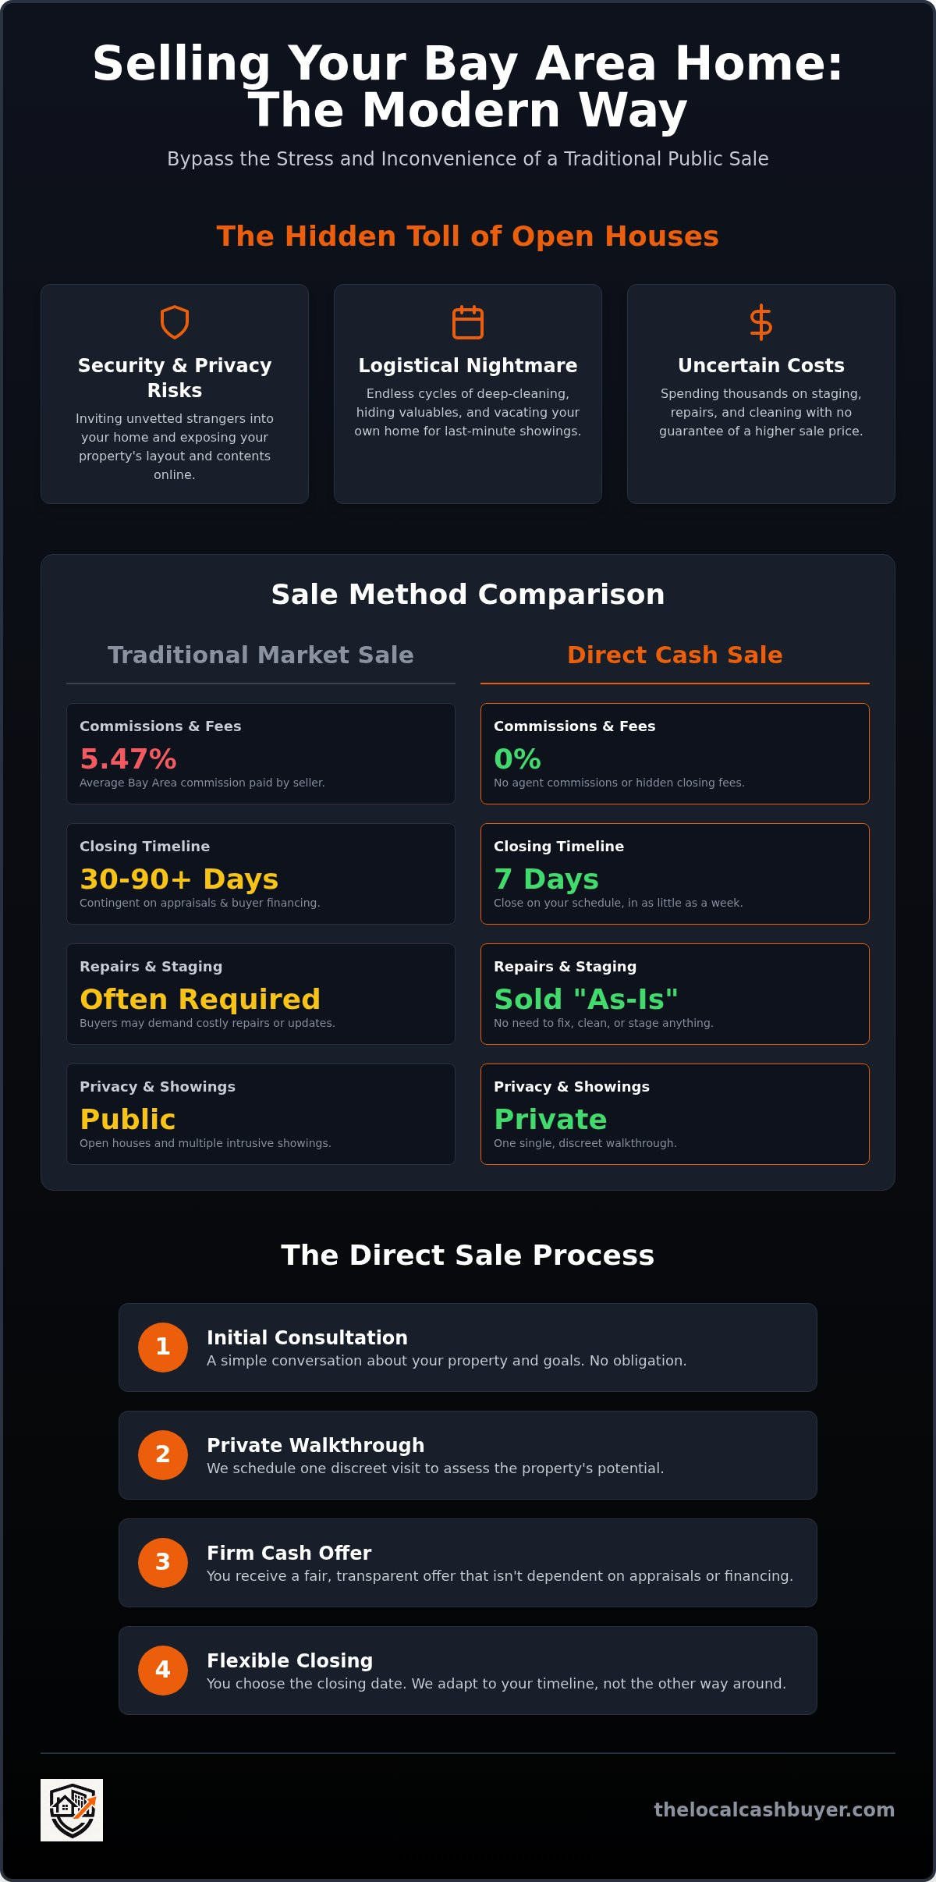Select the Traditional Market Sale column header

(x=261, y=655)
